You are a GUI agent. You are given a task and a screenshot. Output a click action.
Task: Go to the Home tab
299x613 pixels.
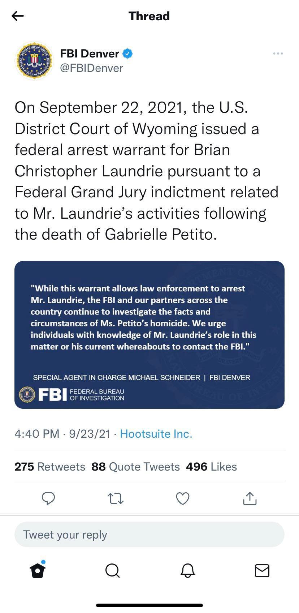[38, 571]
